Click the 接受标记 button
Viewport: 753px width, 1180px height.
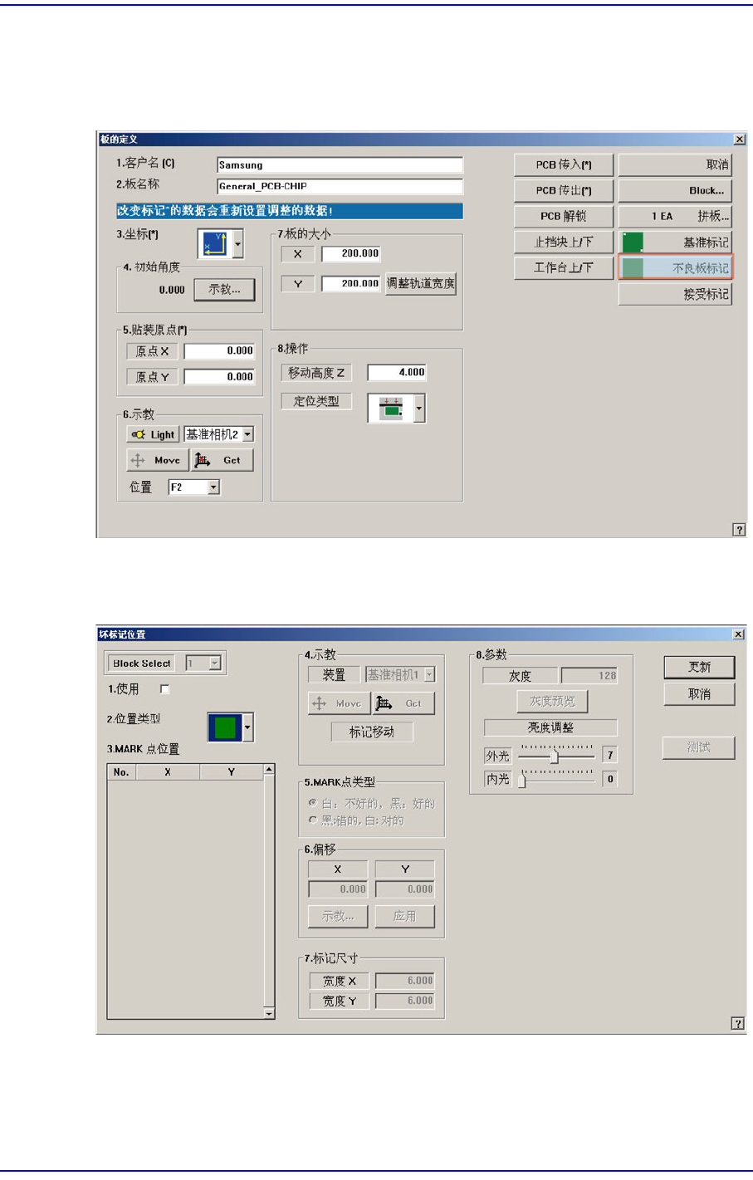675,294
